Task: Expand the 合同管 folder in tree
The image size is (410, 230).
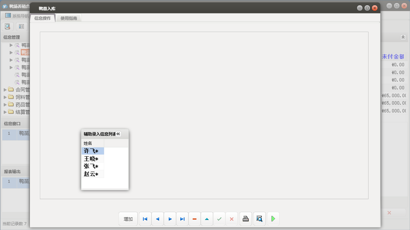Action: coord(5,90)
